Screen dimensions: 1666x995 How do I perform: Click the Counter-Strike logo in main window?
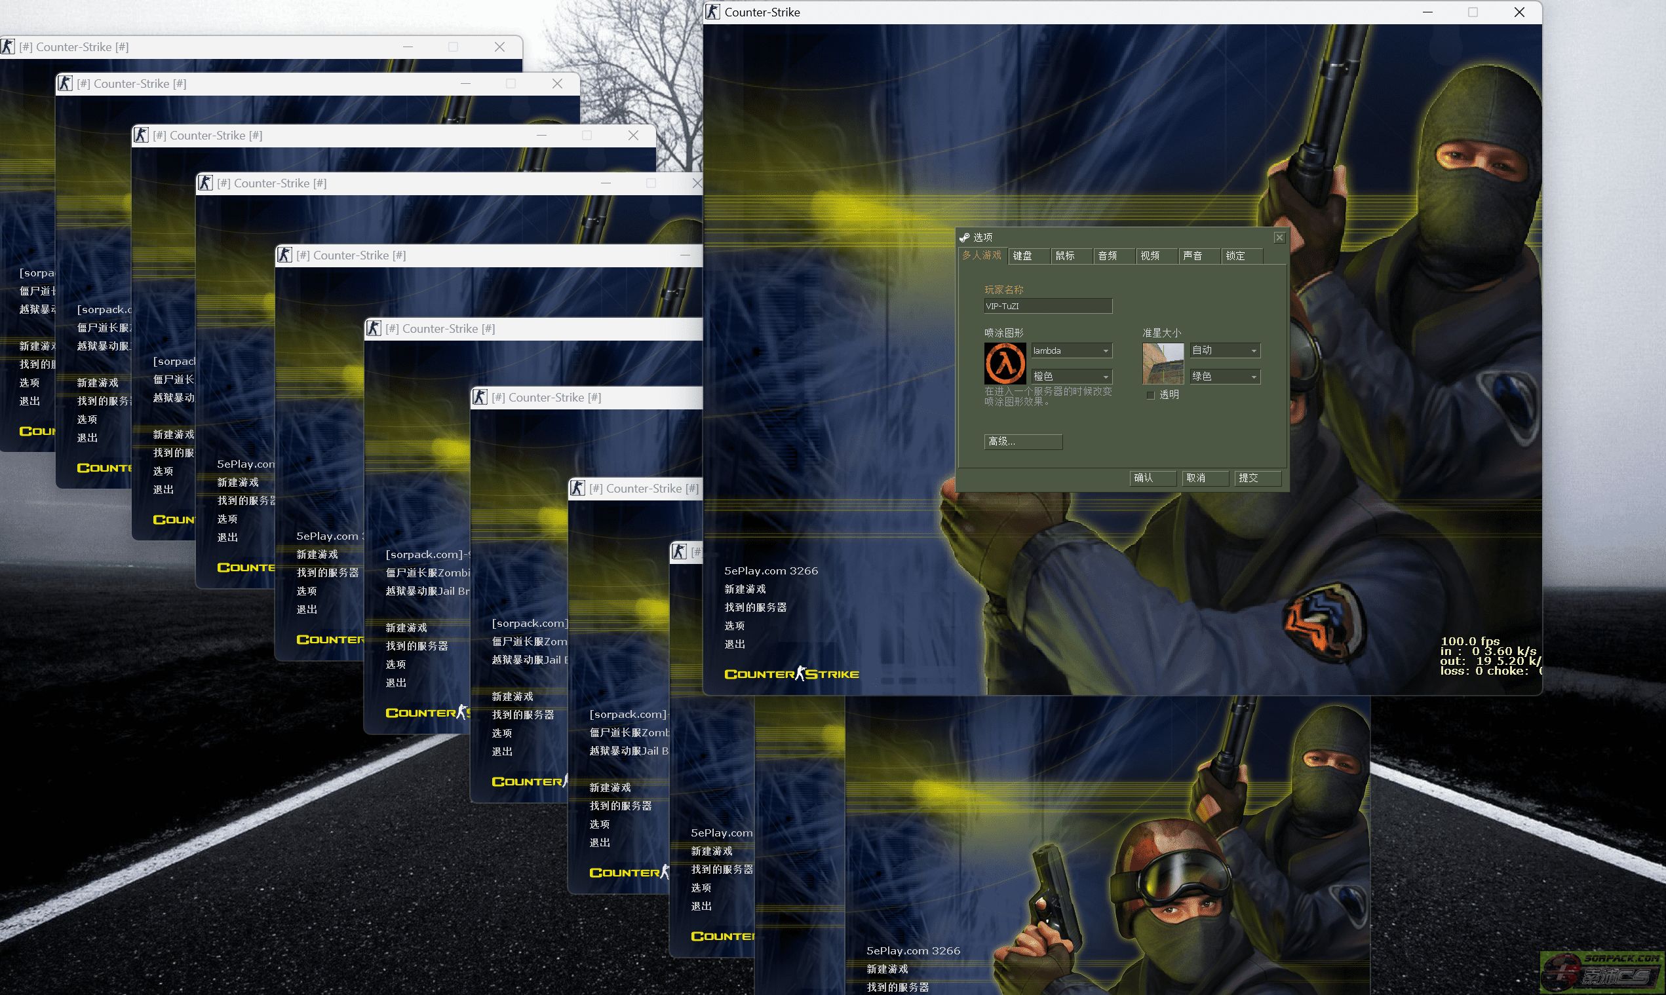(792, 674)
